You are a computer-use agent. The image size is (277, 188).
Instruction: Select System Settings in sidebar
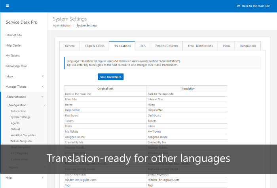tap(20, 117)
